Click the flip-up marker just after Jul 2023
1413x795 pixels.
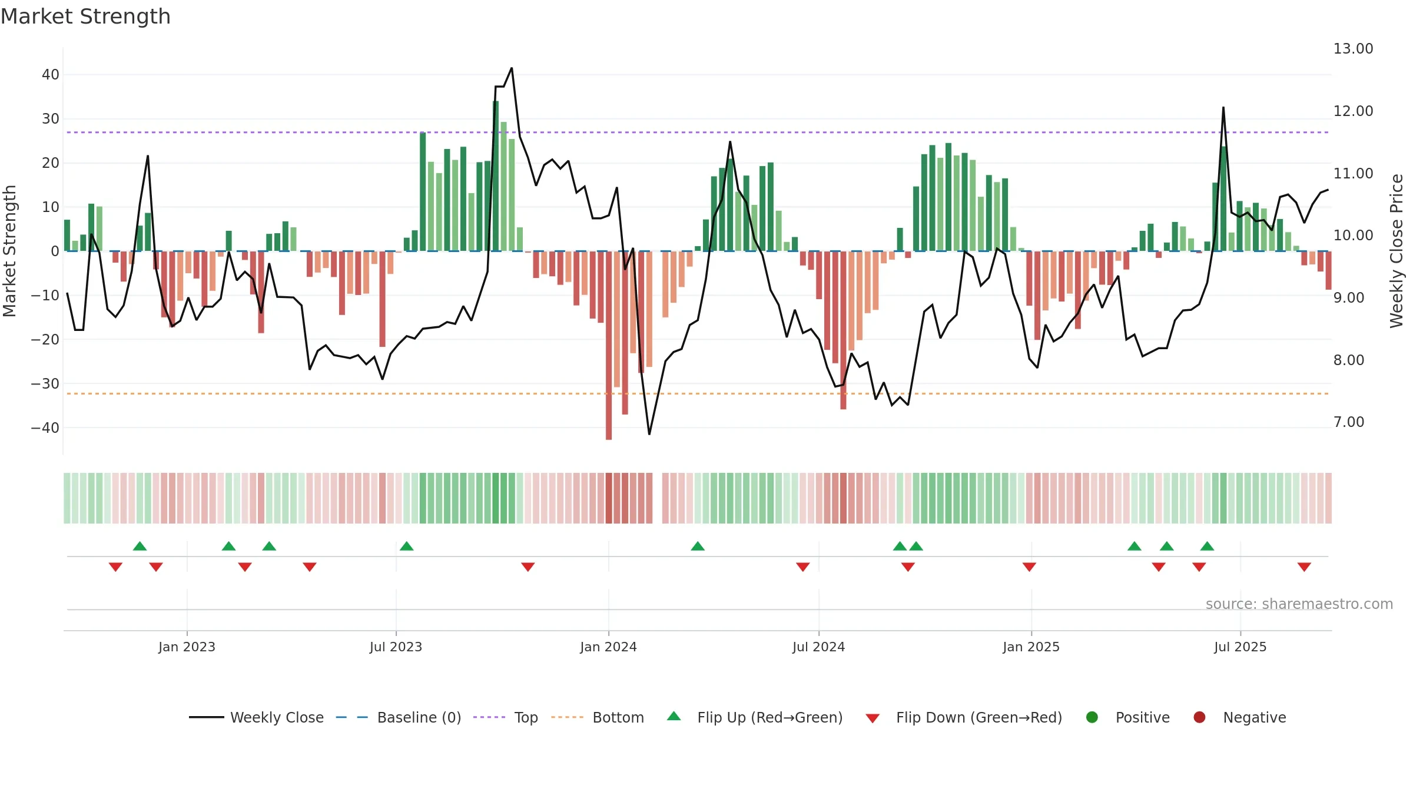[x=406, y=546]
